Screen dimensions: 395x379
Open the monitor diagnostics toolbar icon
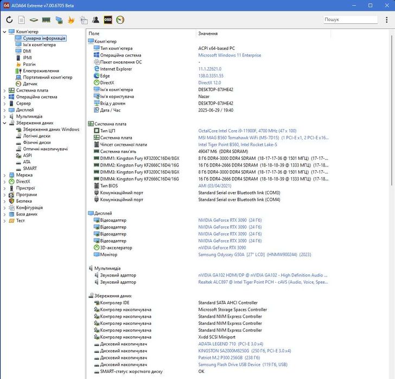(x=59, y=20)
